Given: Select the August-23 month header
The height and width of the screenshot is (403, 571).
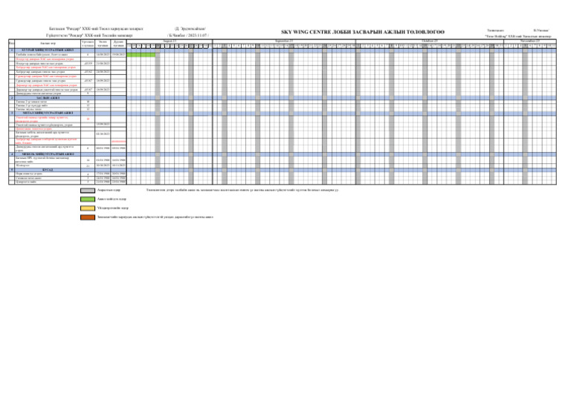Looking at the screenshot, I should tap(170, 42).
